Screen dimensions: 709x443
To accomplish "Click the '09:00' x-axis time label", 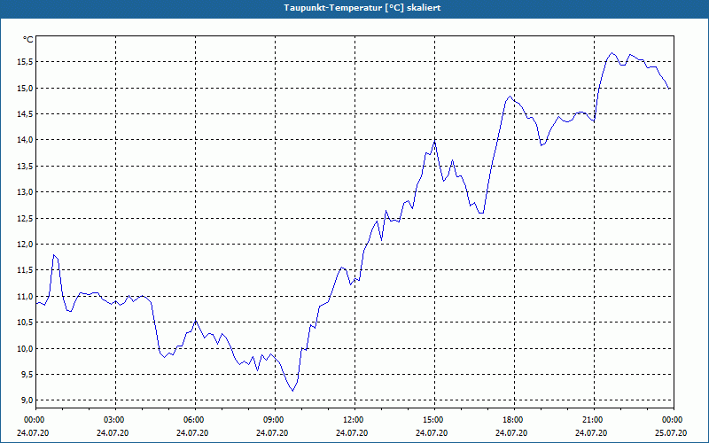I will (273, 420).
